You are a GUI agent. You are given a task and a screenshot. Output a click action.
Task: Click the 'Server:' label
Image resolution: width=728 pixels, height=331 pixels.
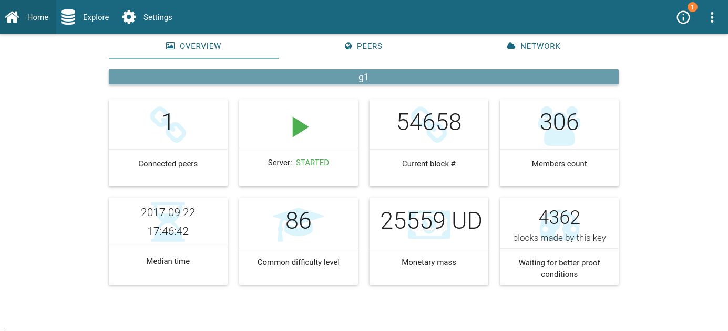[280, 163]
